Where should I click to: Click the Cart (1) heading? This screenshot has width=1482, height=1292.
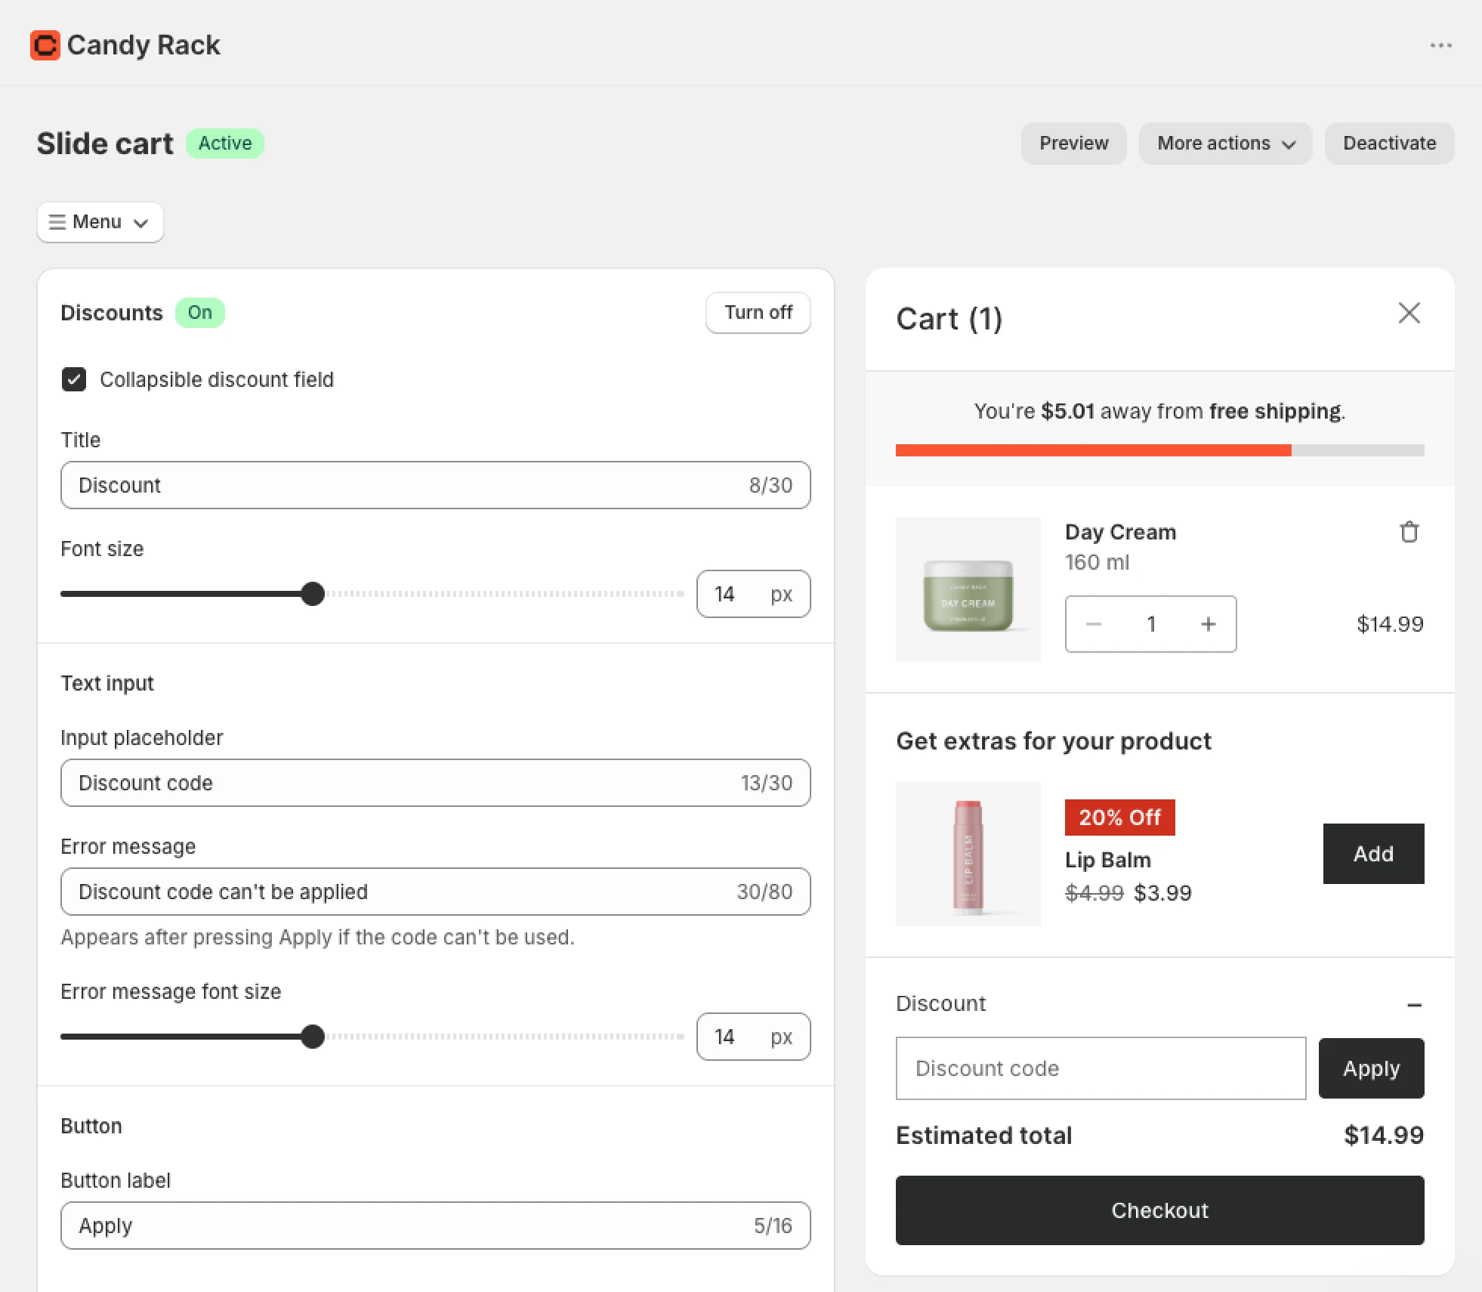tap(949, 319)
